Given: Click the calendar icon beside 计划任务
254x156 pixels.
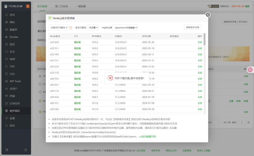Looking at the screenshot, I should (7, 103).
